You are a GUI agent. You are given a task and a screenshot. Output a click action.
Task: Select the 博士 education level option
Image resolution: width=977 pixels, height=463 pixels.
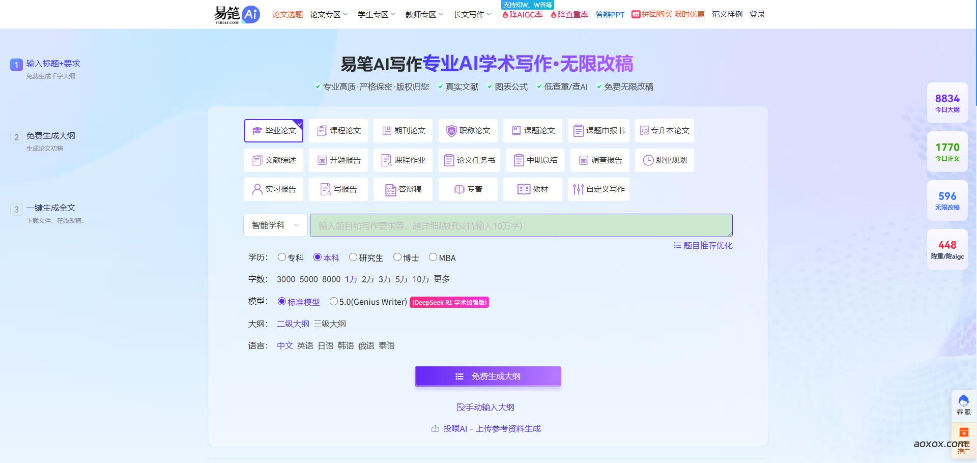[397, 258]
